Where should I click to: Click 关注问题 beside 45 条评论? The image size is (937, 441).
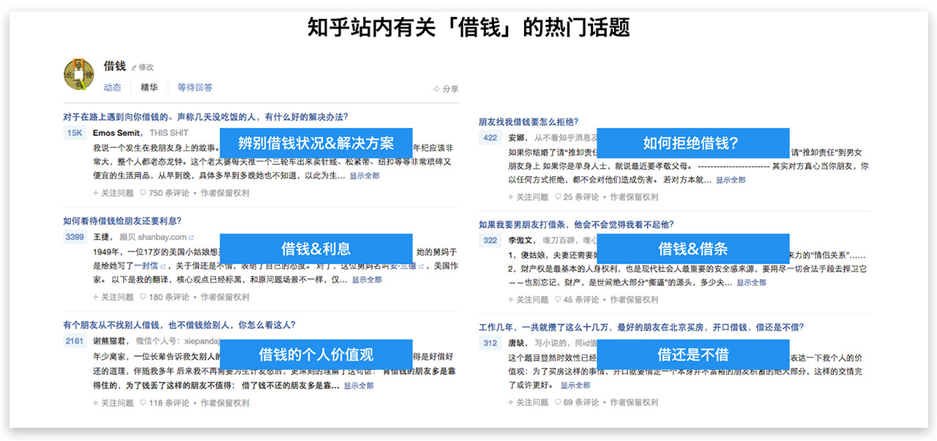(529, 299)
